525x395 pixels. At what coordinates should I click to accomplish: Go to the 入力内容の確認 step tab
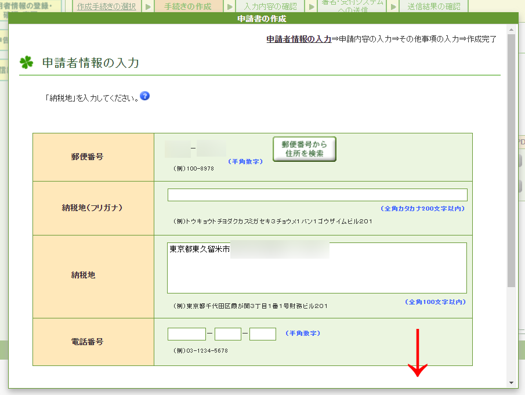(x=270, y=7)
